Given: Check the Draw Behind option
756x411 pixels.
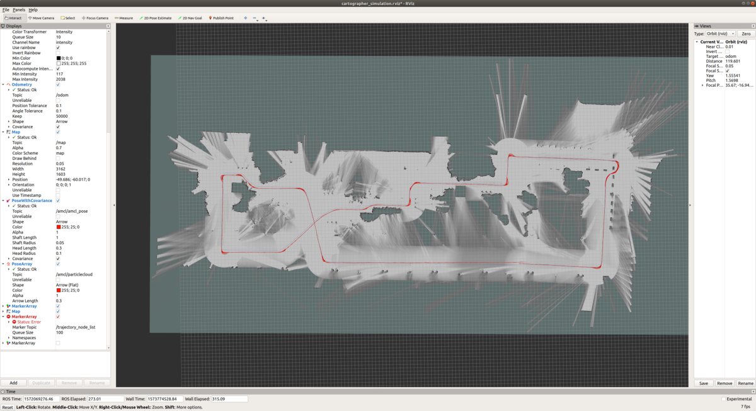Looking at the screenshot, I should (58, 159).
